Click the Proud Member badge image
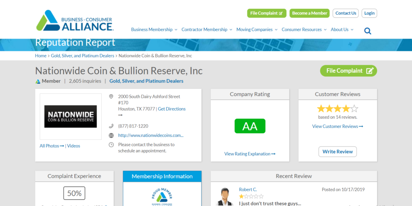Image resolution: width=412 pixels, height=206 pixels. [162, 196]
